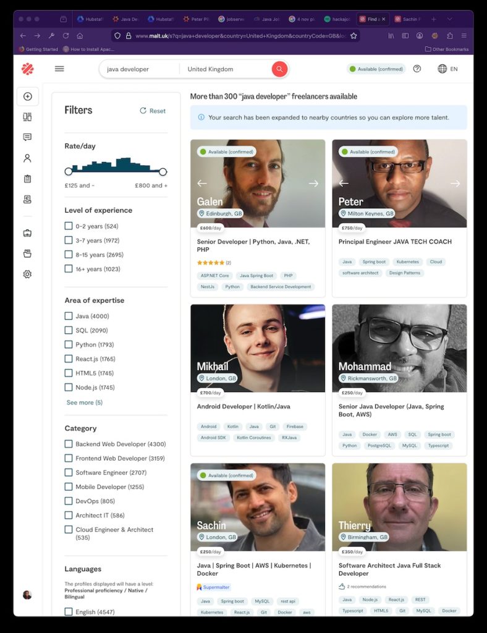Enable the Backend Web Developer category checkbox
Image resolution: width=487 pixels, height=633 pixels.
pos(69,444)
